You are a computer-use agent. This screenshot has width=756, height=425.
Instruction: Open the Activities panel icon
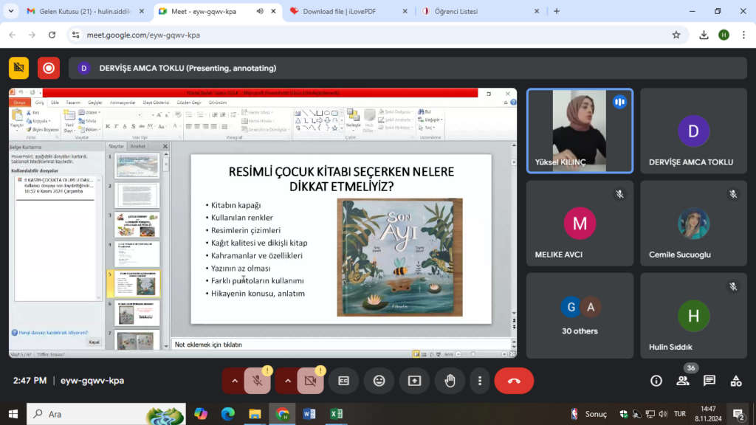[736, 381]
